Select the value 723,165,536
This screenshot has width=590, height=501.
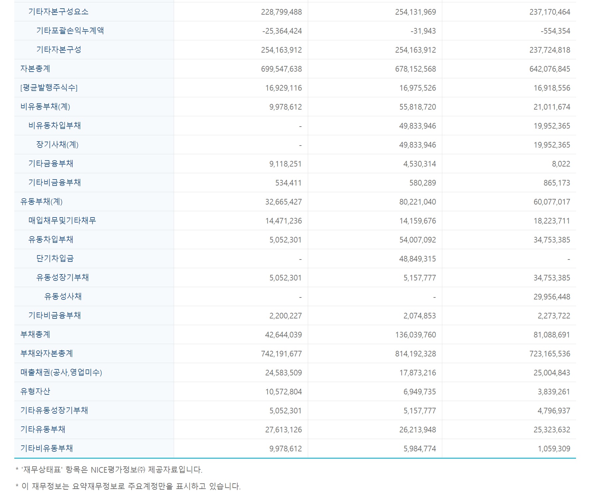click(x=550, y=354)
